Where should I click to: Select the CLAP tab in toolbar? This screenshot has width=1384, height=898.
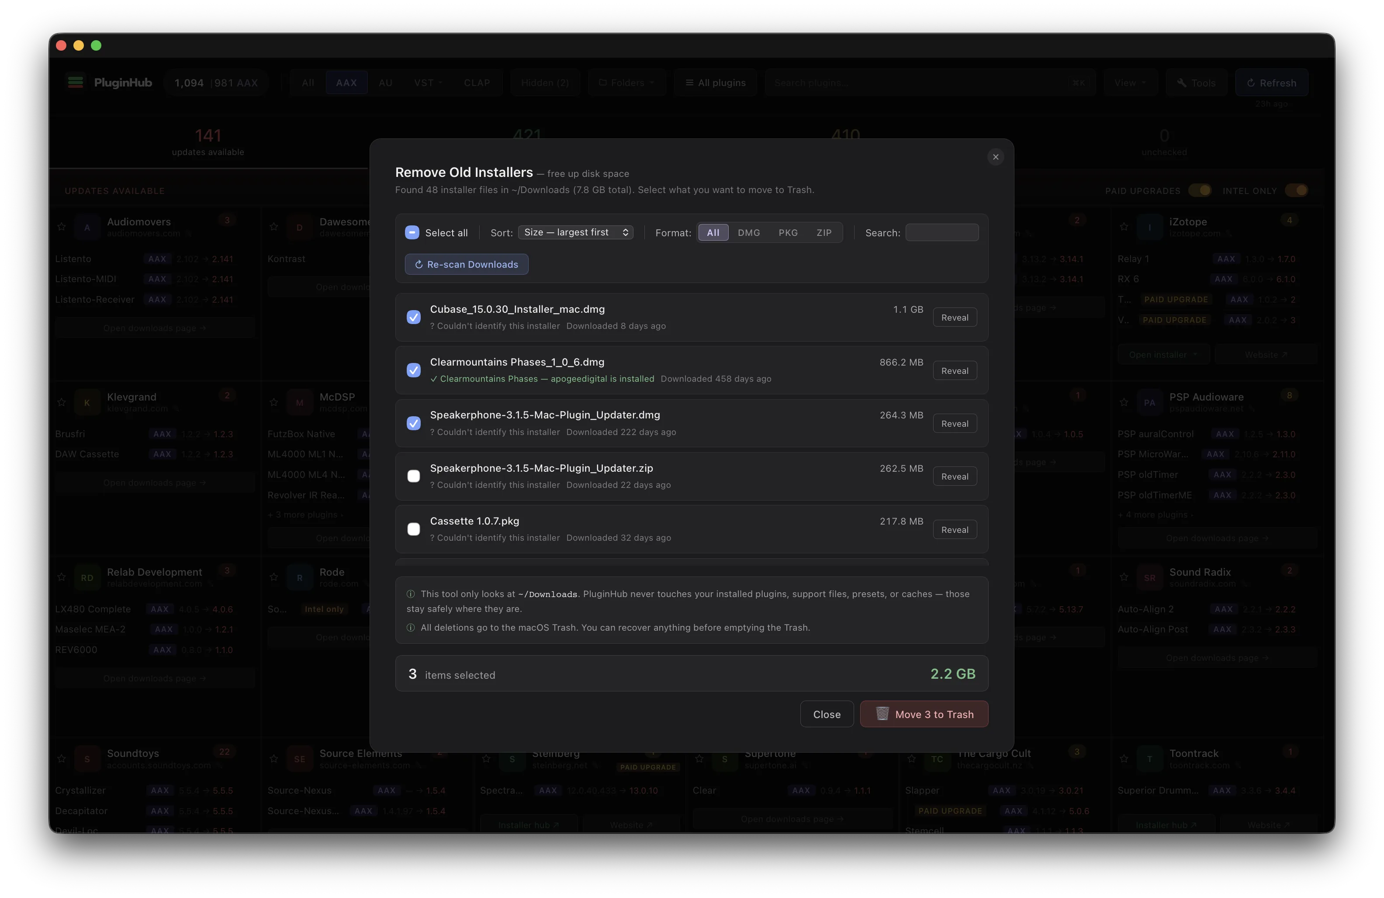click(x=476, y=83)
